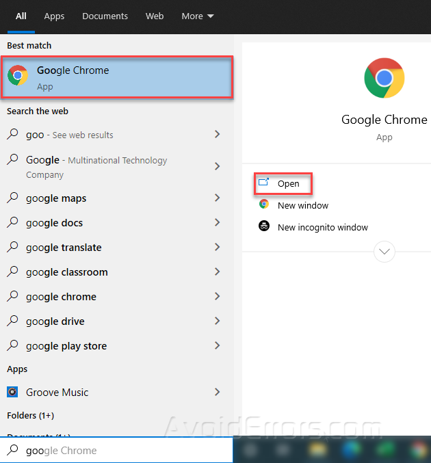Image resolution: width=431 pixels, height=463 pixels.
Task: Click the Chrome icon in best match
Action: [x=18, y=76]
